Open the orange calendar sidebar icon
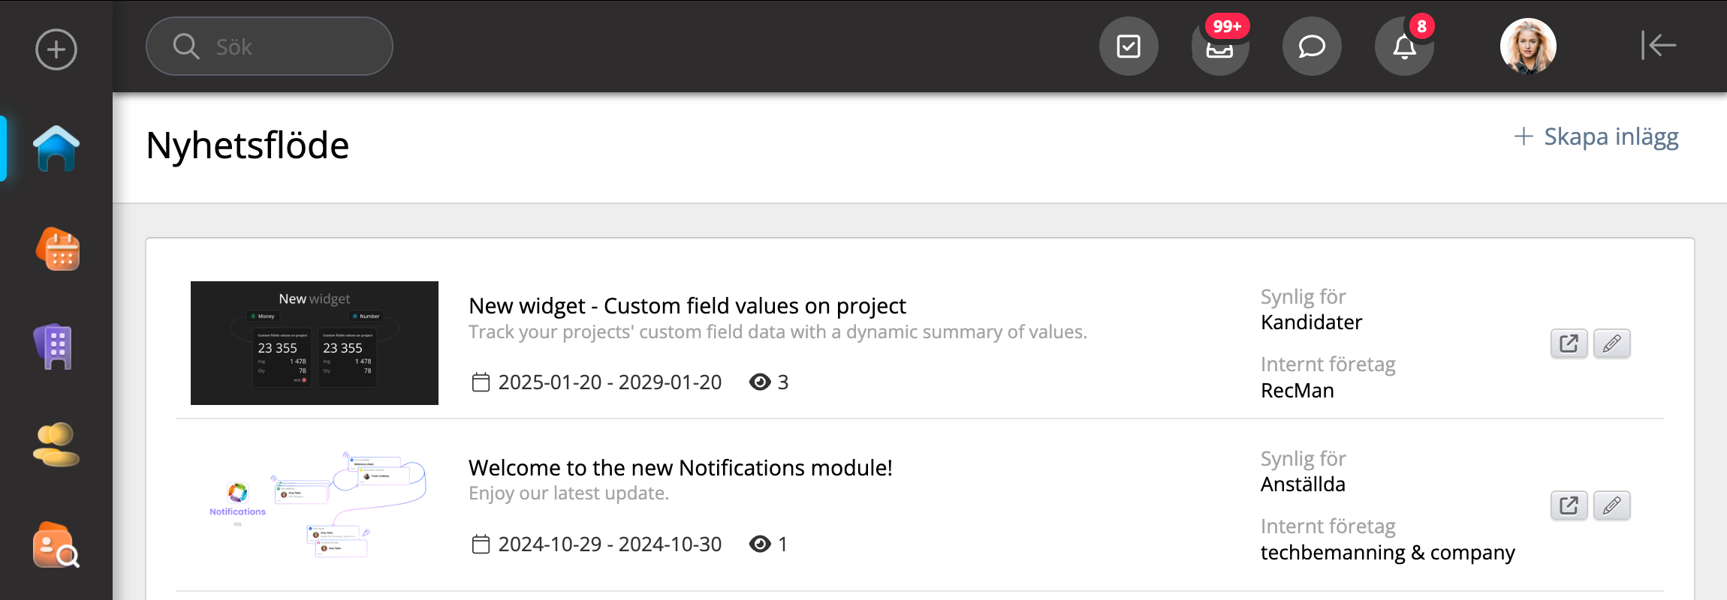The width and height of the screenshot is (1727, 600). pos(58,249)
